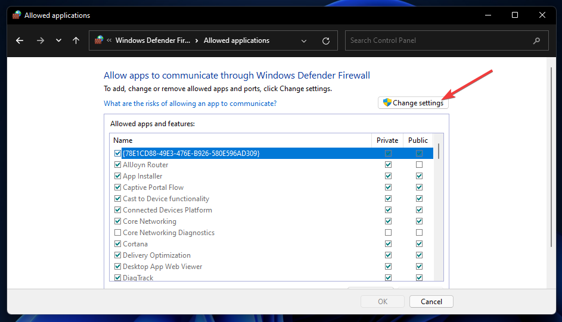The height and width of the screenshot is (322, 562).
Task: Open recent locations dropdown chevron
Action: [58, 40]
